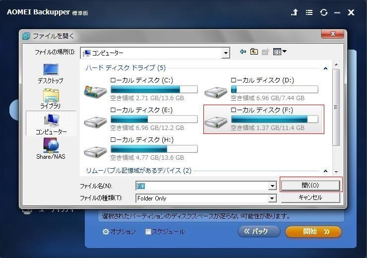Image resolution: width=367 pixels, height=258 pixels.
Task: Click the upgrade arrow icon in AOMEI title bar
Action: pyautogui.click(x=295, y=12)
